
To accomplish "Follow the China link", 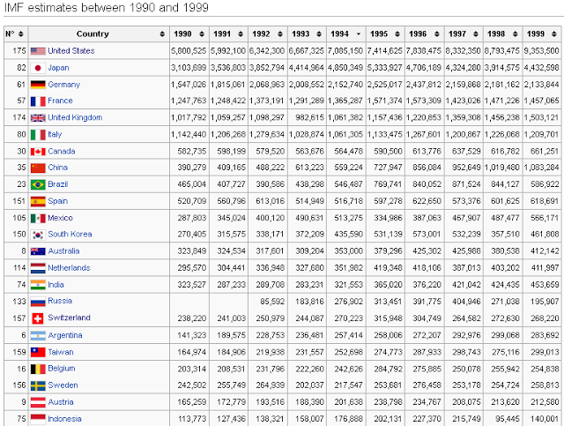I will click(57, 168).
